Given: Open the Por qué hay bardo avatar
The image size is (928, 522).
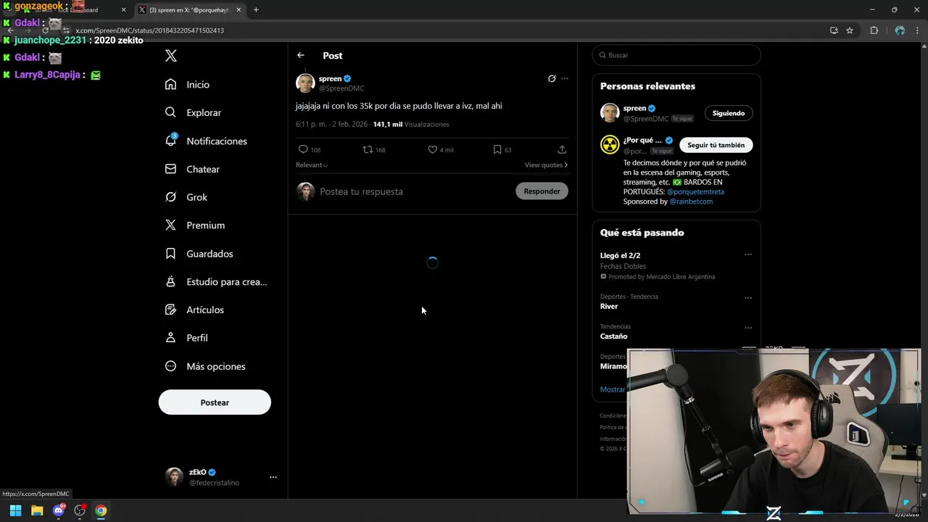Looking at the screenshot, I should pyautogui.click(x=610, y=144).
